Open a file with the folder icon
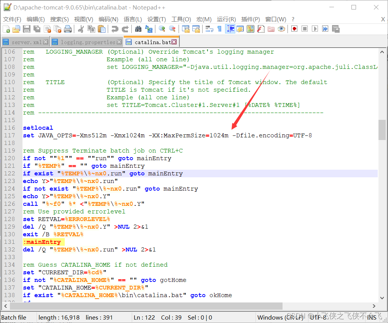This screenshot has width=388, height=323. 16,29
